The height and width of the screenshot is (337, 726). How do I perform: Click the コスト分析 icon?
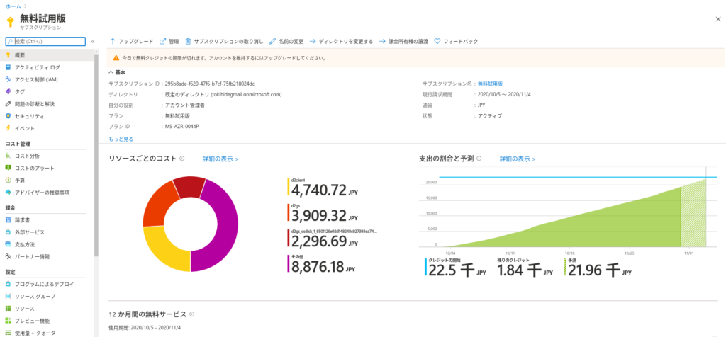[x=9, y=156]
